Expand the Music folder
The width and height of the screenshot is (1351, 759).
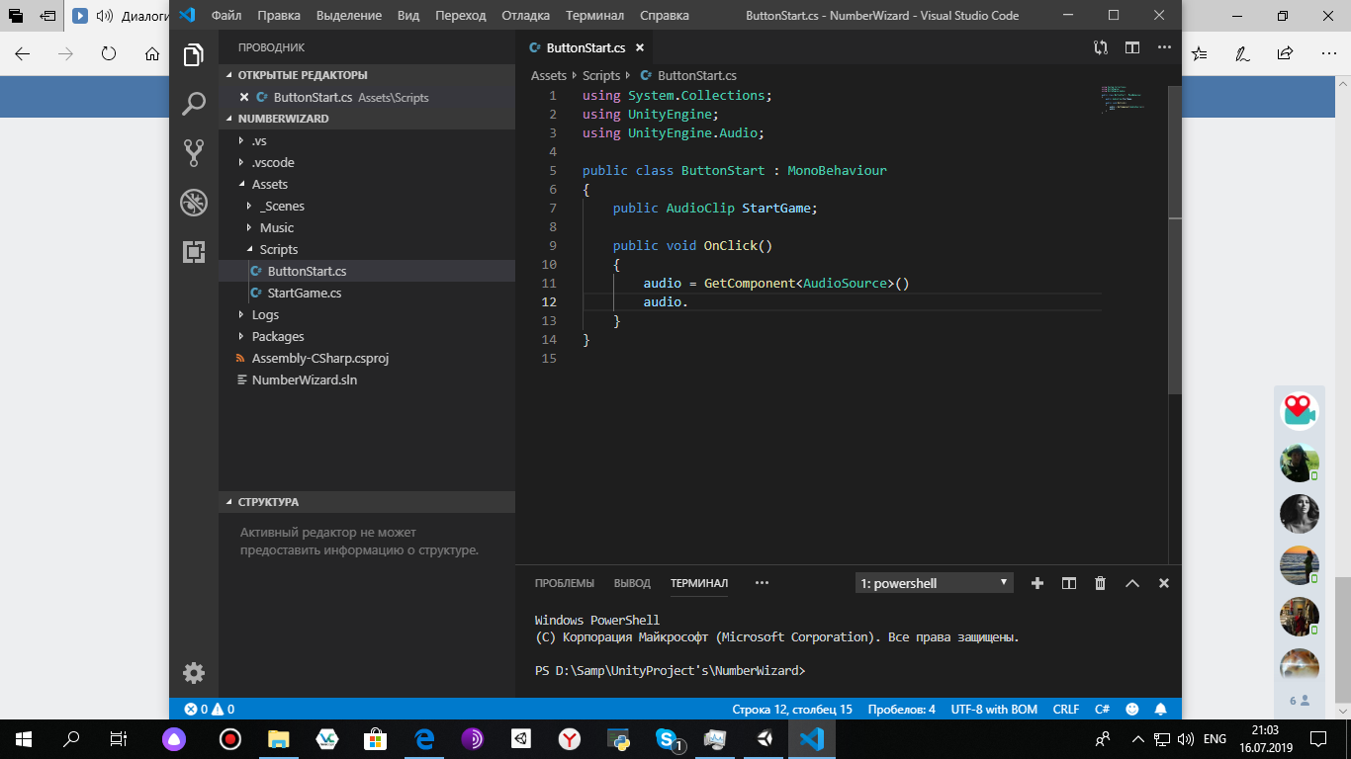(x=367, y=227)
